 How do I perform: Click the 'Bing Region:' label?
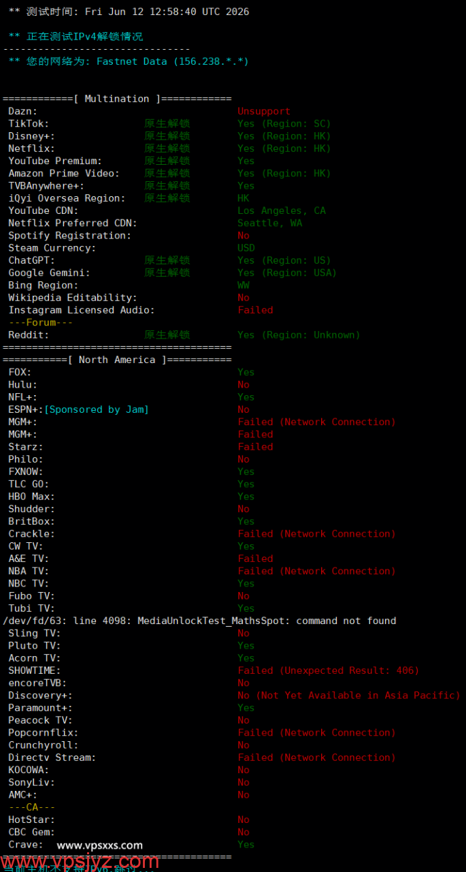tap(44, 285)
